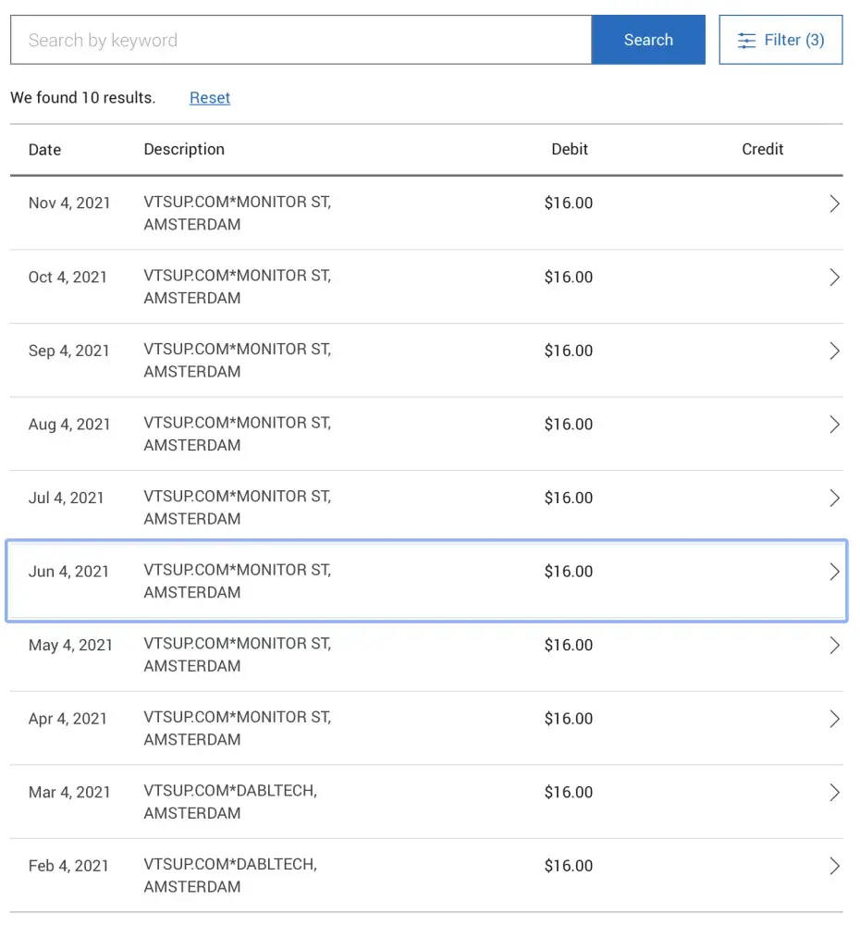The height and width of the screenshot is (925, 860).
Task: Select the chevron beside Apr 4, 2021
Action: tap(834, 719)
